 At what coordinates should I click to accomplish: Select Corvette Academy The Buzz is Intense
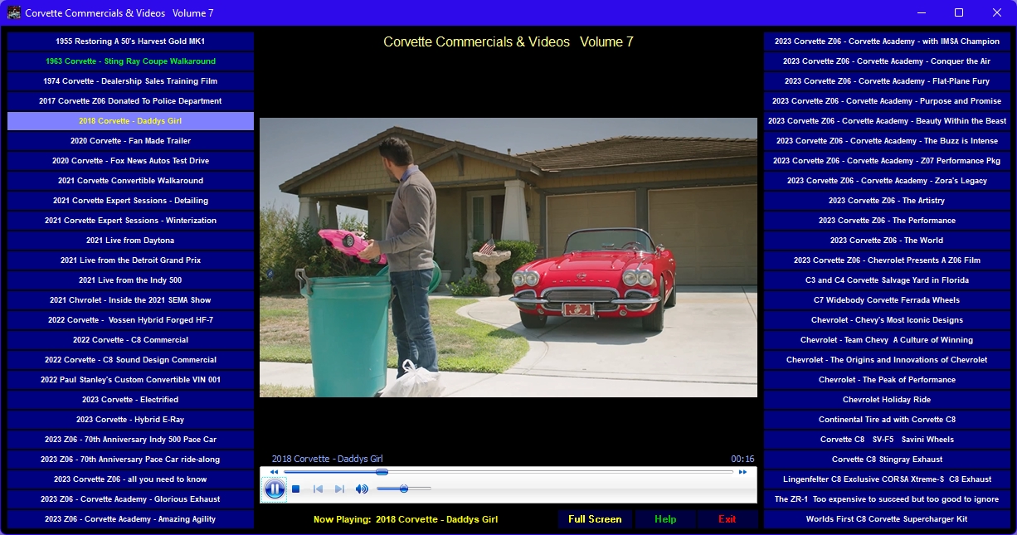(x=887, y=141)
